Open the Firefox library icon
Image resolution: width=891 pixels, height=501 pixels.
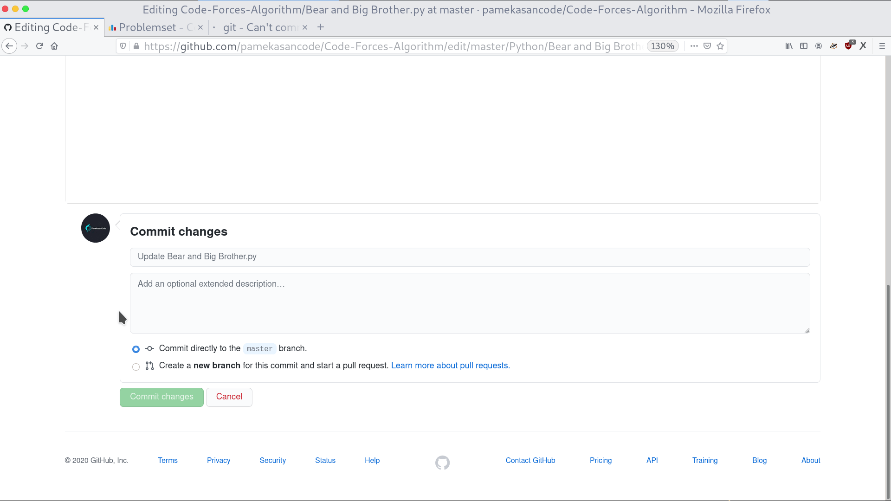788,46
